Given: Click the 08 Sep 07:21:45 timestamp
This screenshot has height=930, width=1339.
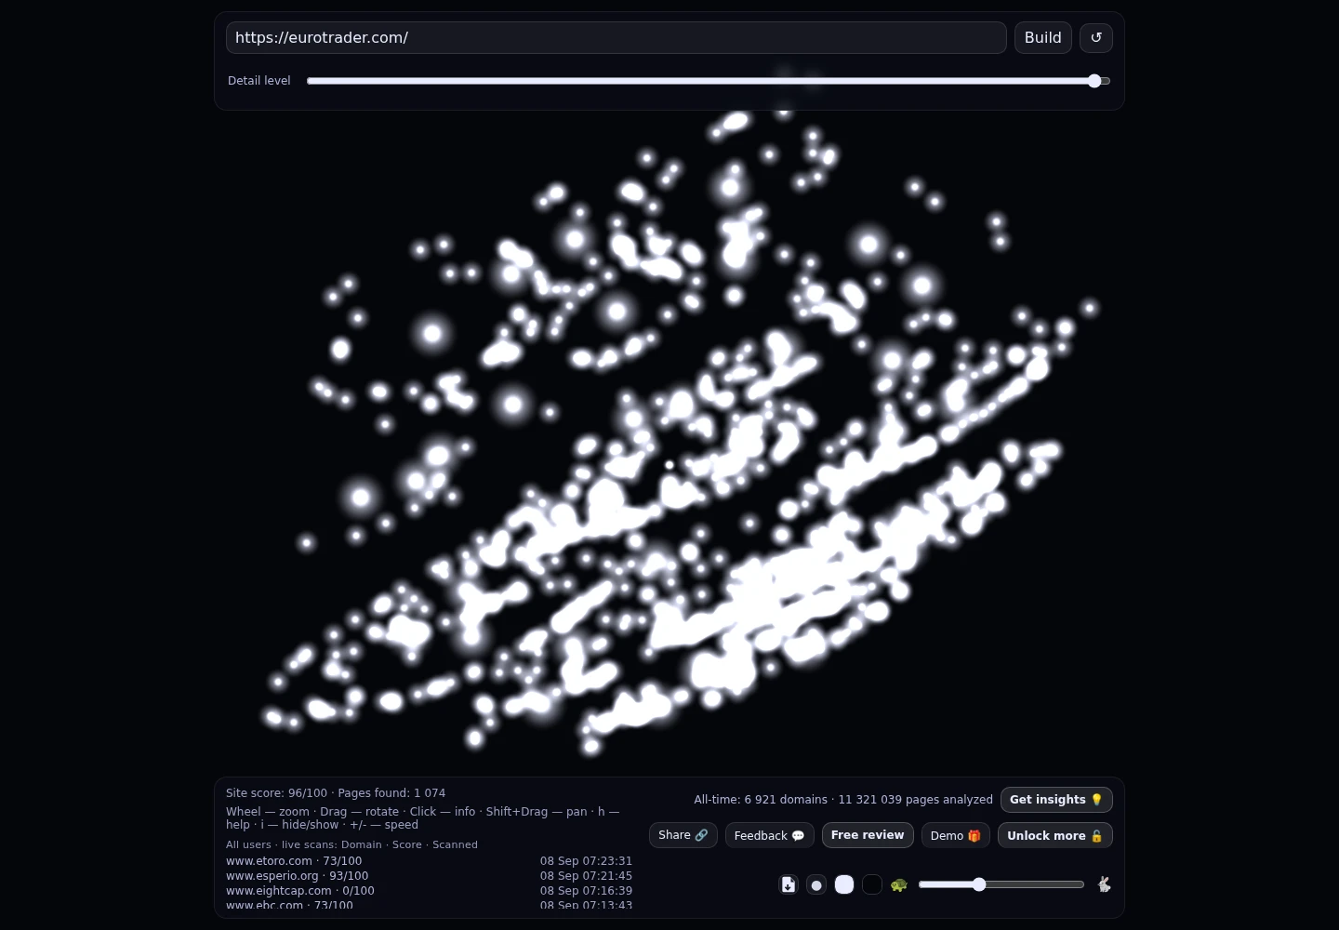Looking at the screenshot, I should tap(586, 876).
